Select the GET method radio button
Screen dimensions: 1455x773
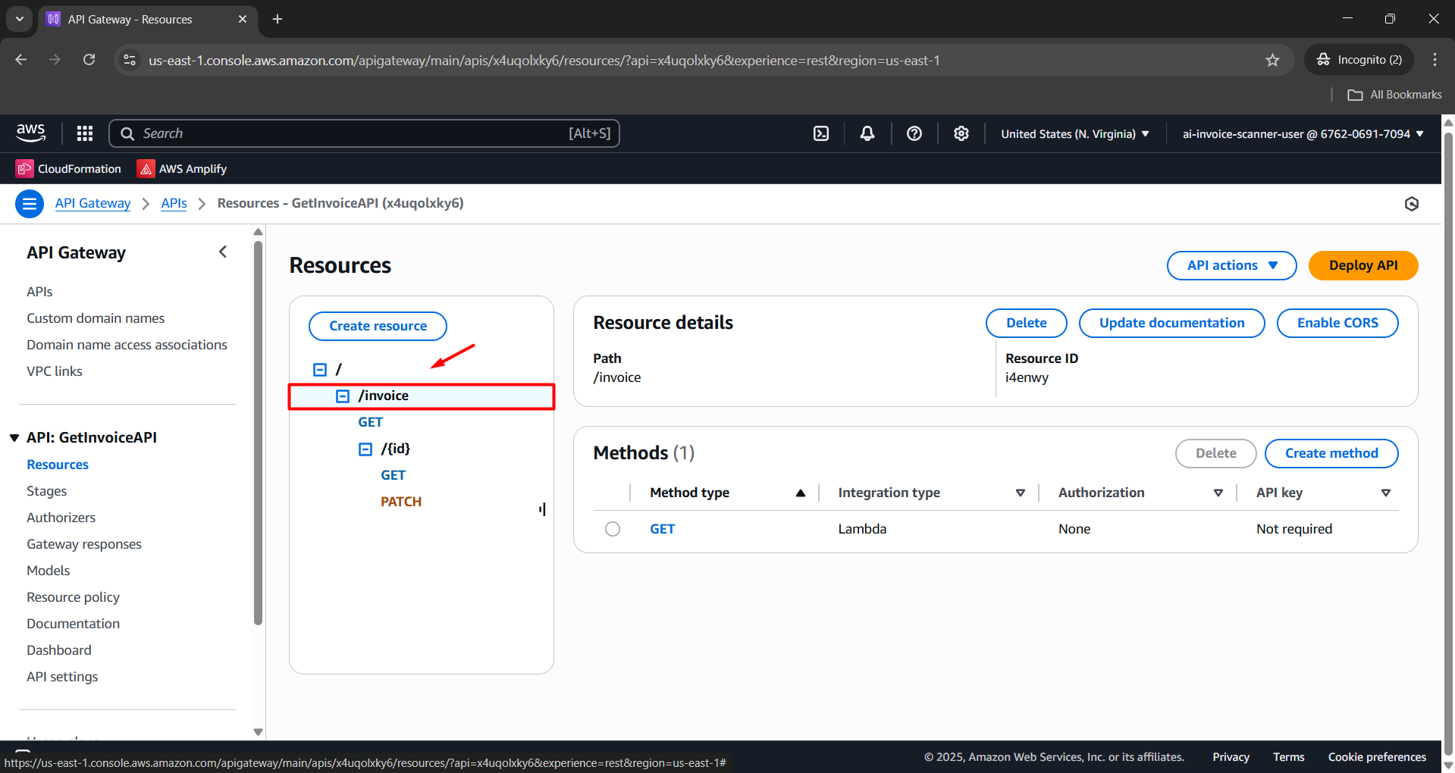pyautogui.click(x=613, y=529)
